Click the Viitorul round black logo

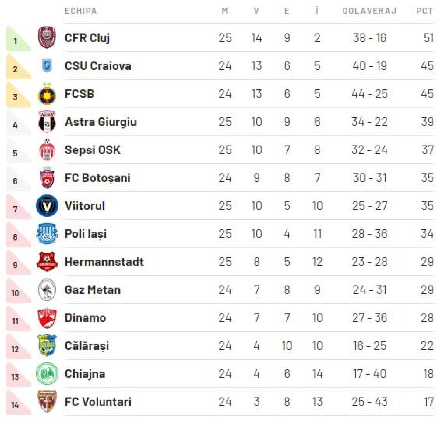tap(47, 206)
